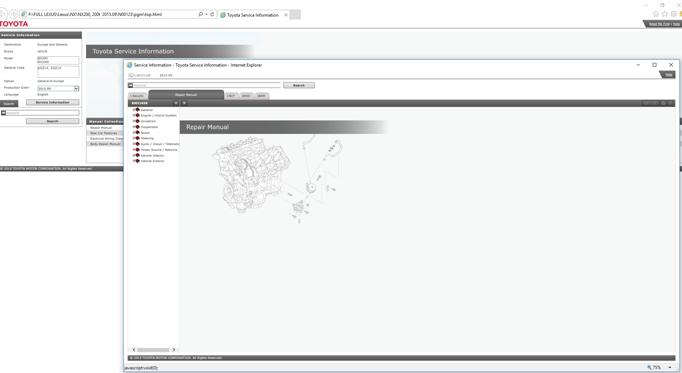This screenshot has height=373, width=682.
Task: Expand the Steering tree node
Action: (x=134, y=138)
